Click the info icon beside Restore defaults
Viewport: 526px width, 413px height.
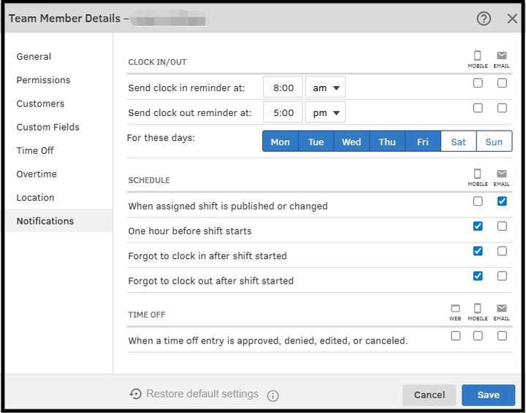pyautogui.click(x=273, y=395)
